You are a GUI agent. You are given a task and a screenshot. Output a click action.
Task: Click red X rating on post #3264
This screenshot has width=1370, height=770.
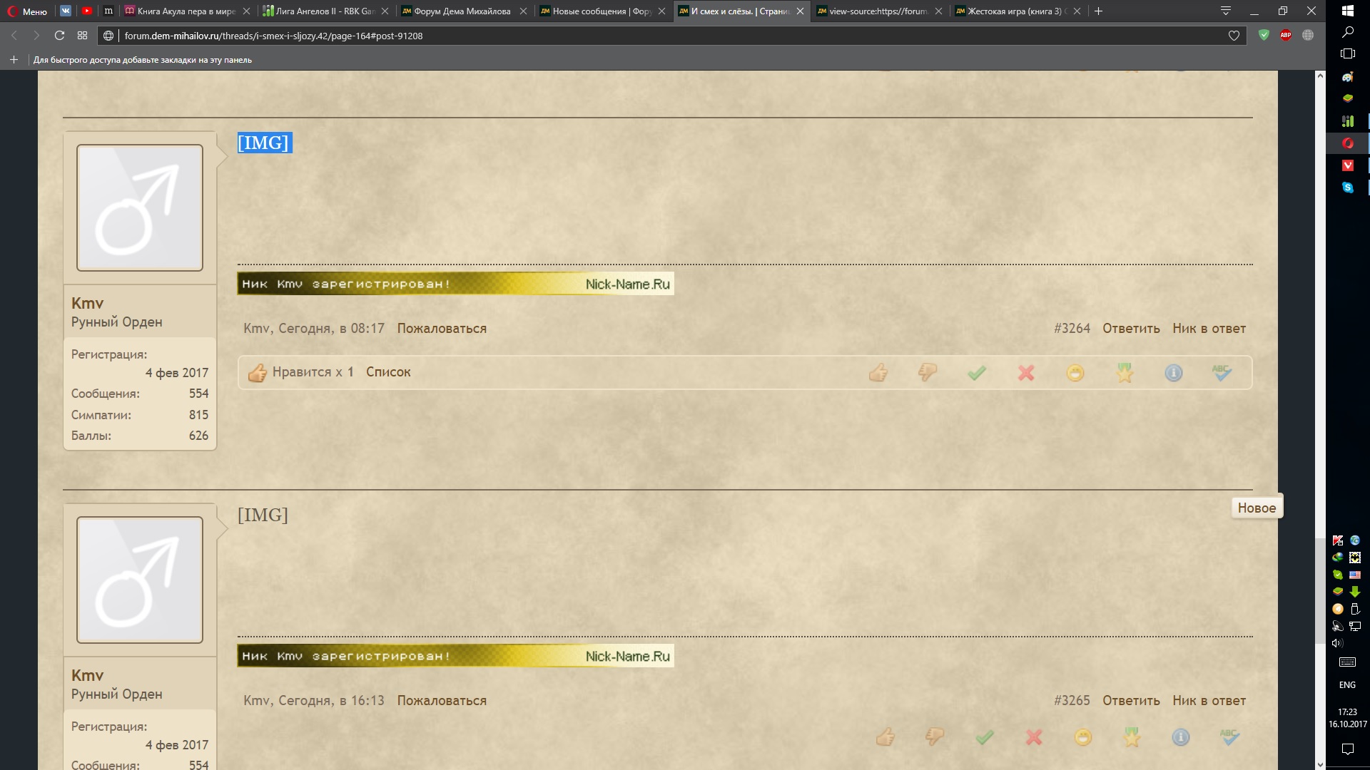1026,372
